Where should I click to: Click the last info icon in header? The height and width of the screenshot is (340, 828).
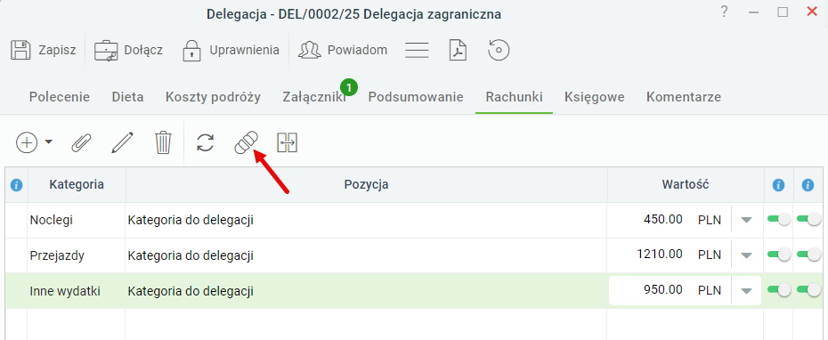(x=808, y=185)
